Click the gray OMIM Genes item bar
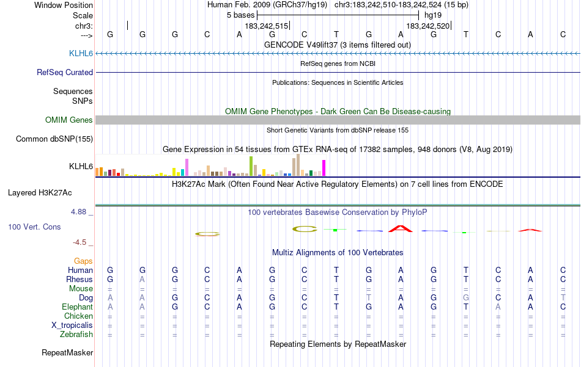 pos(338,120)
